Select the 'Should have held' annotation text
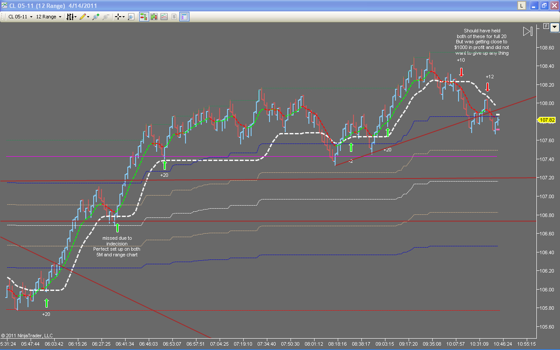 tap(482, 42)
